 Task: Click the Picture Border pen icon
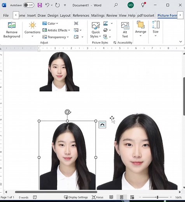tap(106, 23)
